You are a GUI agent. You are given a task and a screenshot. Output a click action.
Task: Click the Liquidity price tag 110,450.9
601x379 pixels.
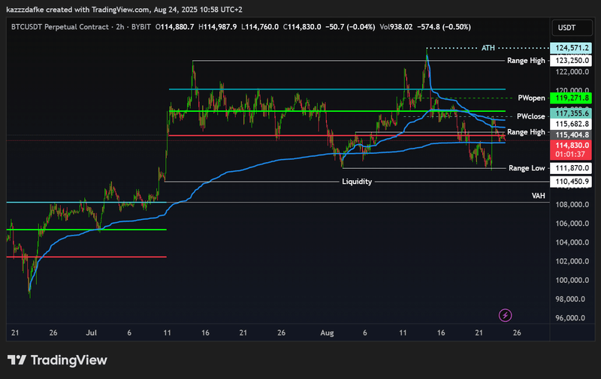(x=571, y=182)
